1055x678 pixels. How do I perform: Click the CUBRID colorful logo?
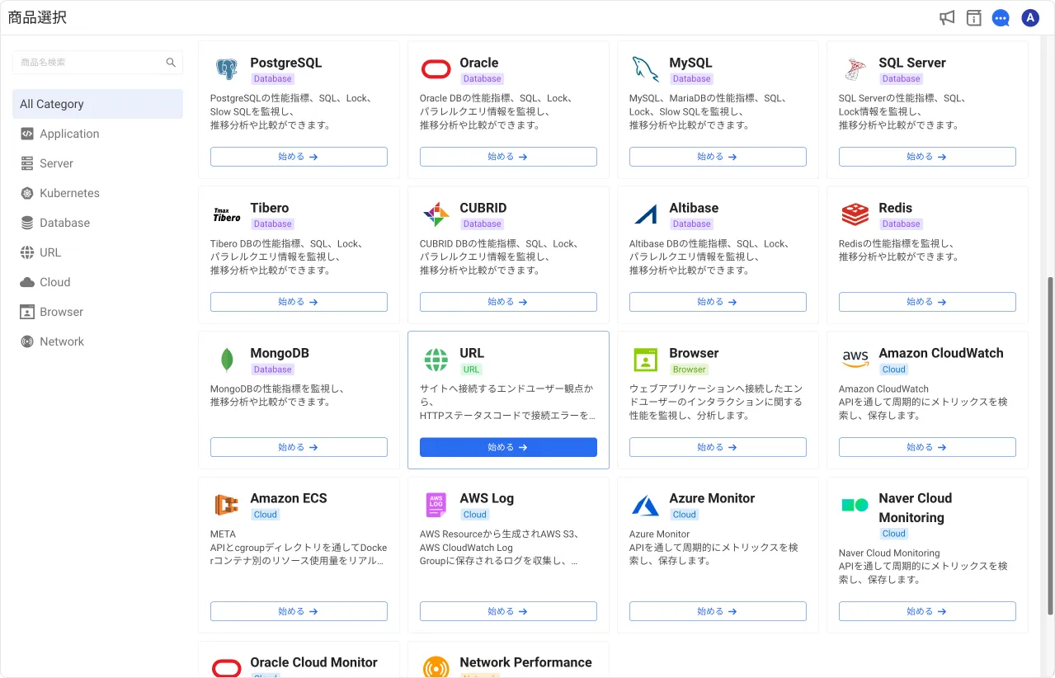coord(436,214)
